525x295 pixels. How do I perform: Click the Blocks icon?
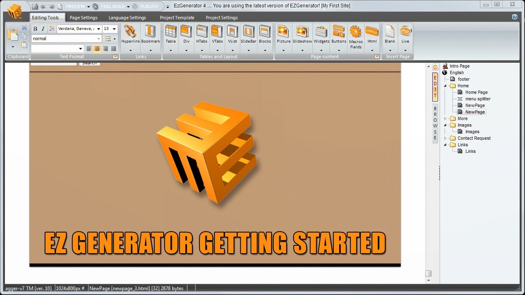[265, 32]
